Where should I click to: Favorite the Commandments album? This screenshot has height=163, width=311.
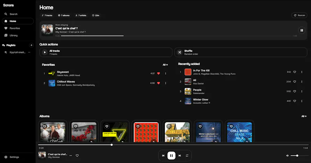(x=169, y=126)
